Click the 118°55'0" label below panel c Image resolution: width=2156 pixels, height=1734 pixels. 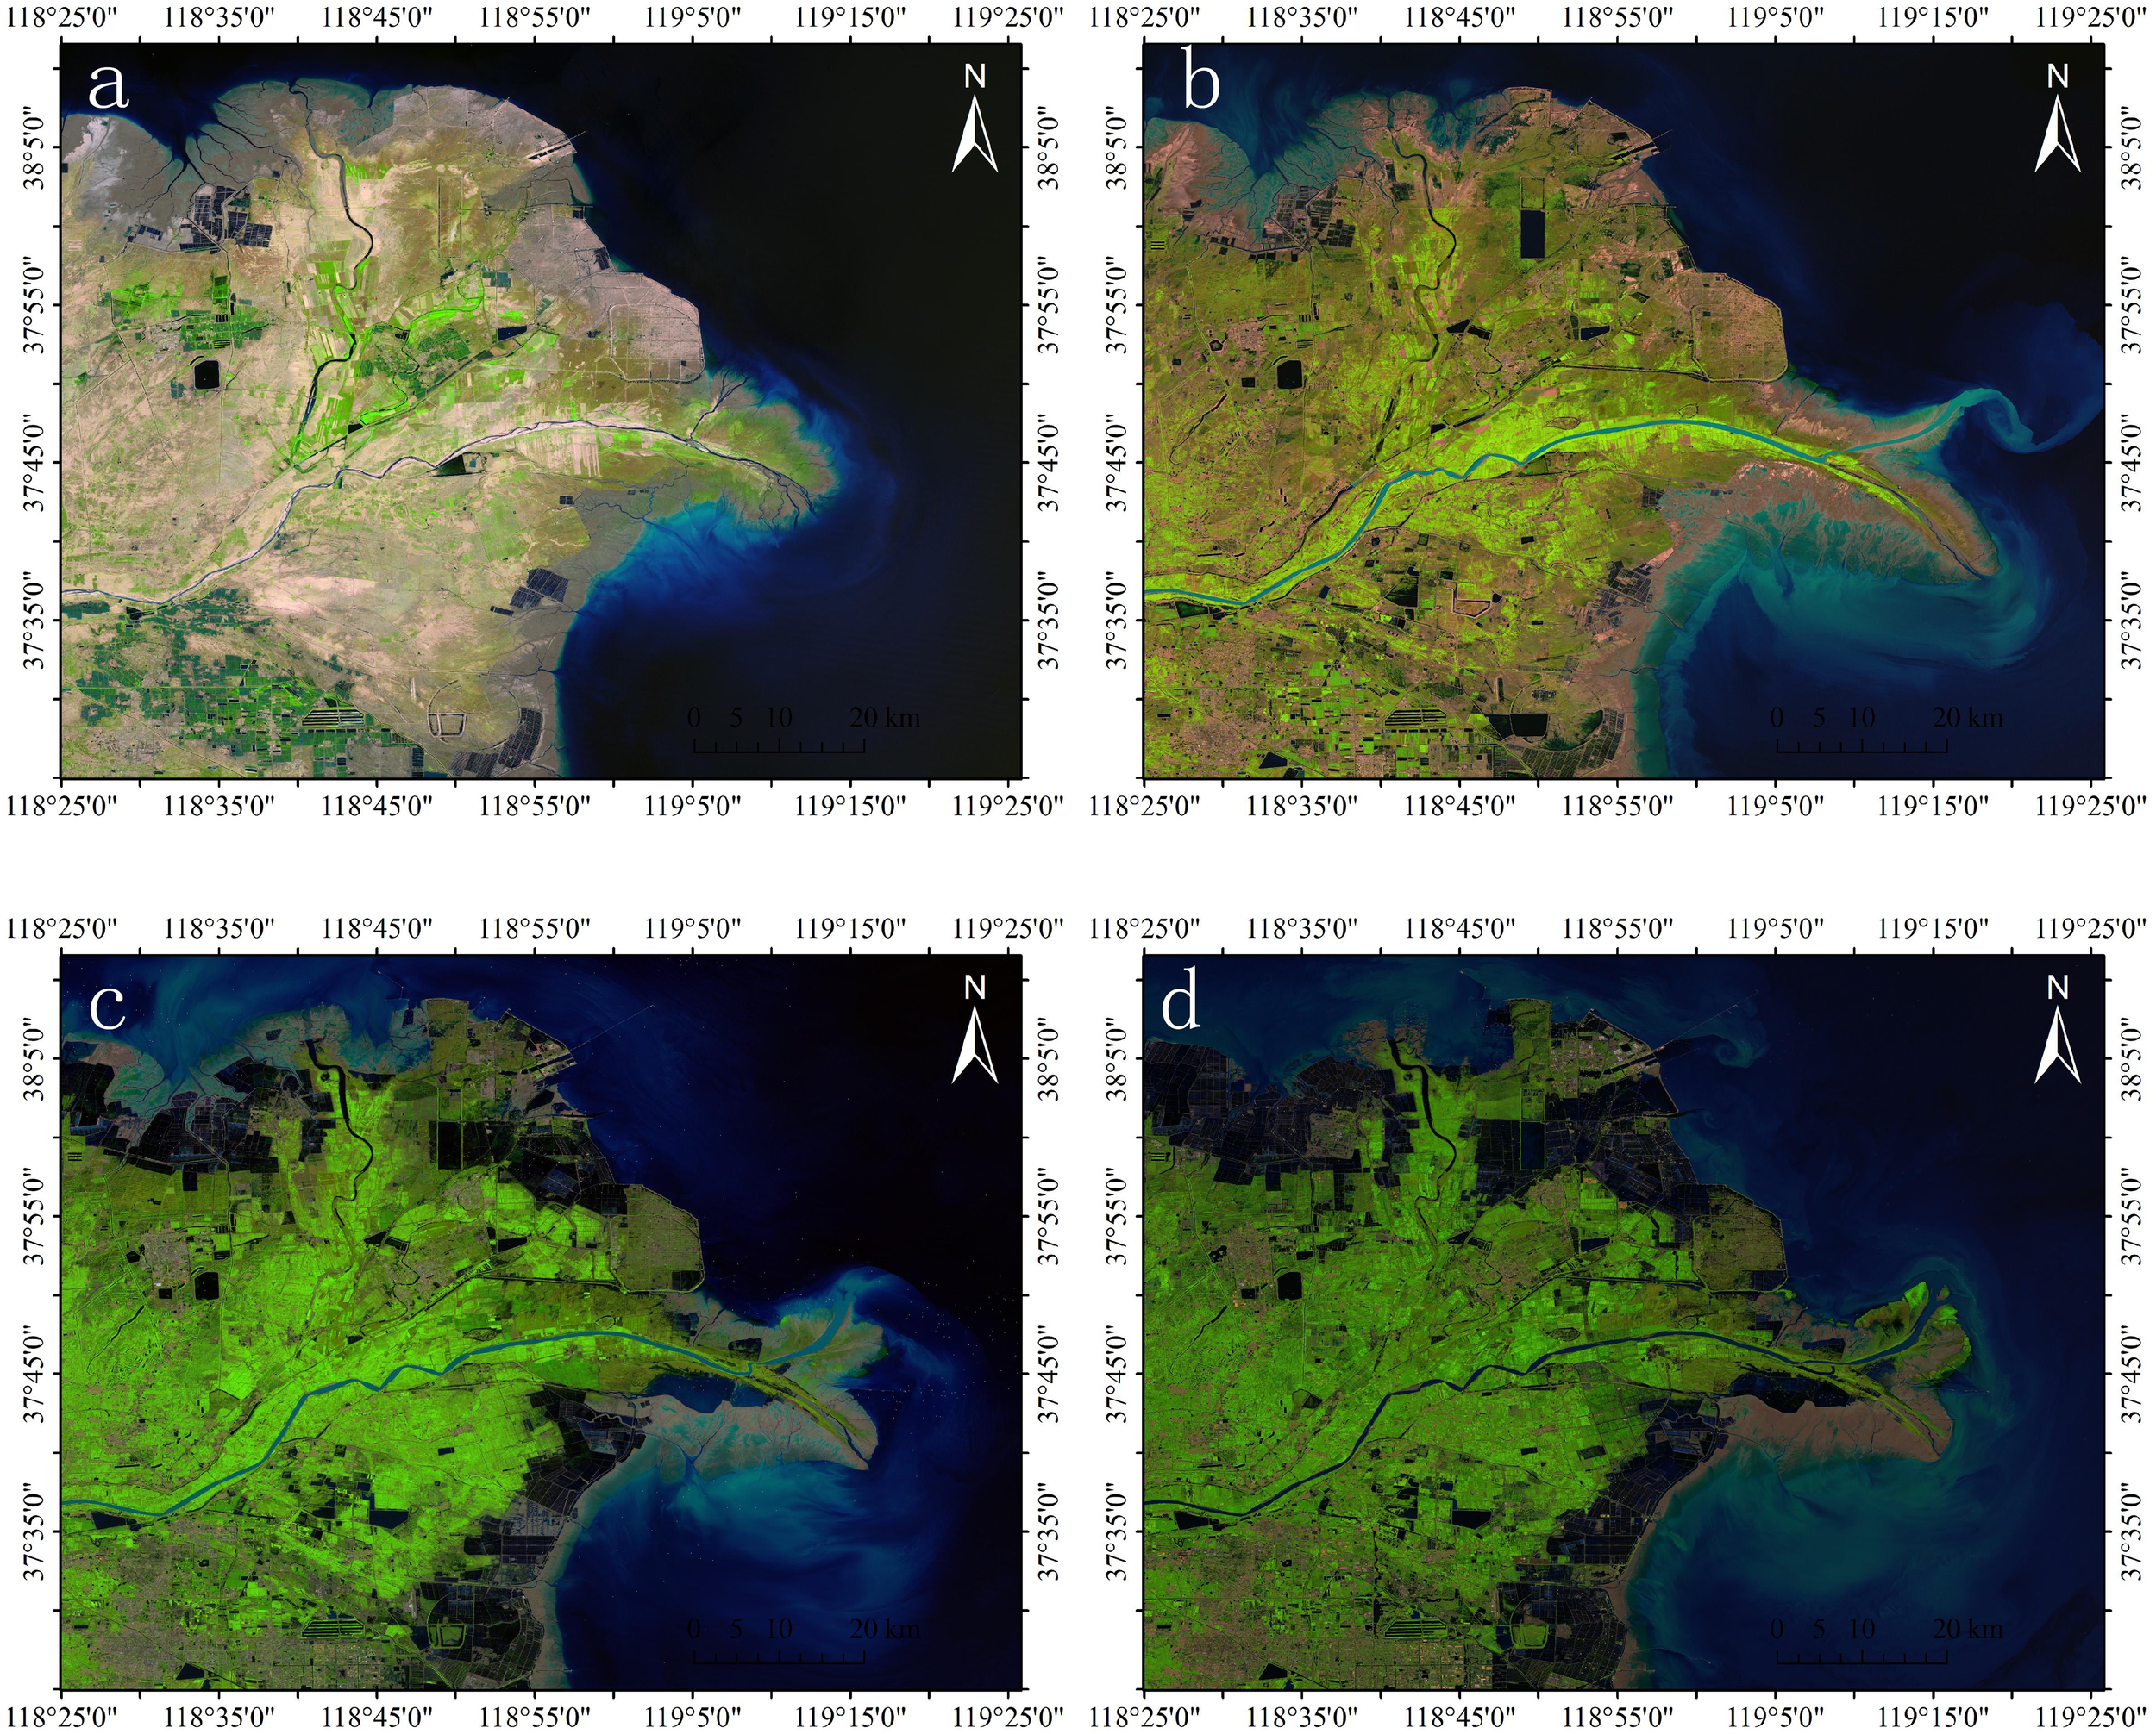point(533,1718)
